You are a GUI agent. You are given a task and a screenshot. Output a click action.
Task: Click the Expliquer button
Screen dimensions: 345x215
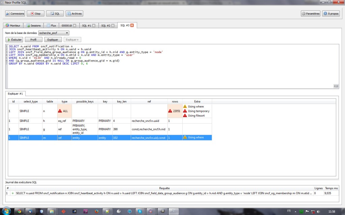[x=53, y=40]
